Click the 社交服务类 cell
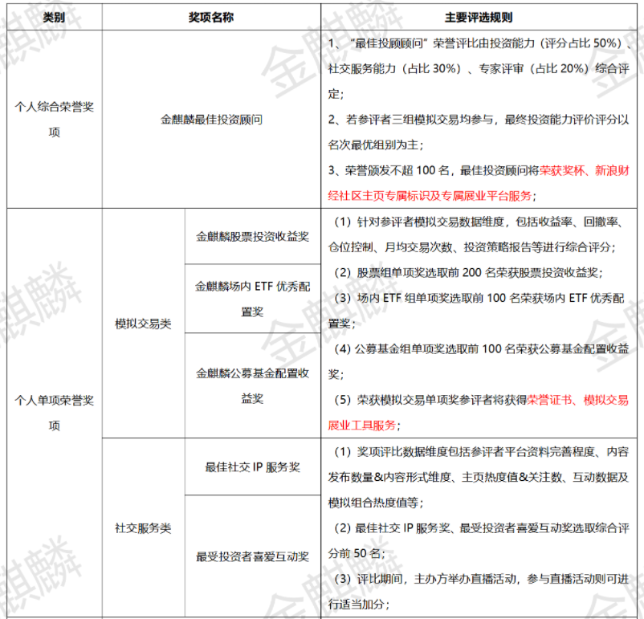The image size is (644, 619). click(x=143, y=528)
